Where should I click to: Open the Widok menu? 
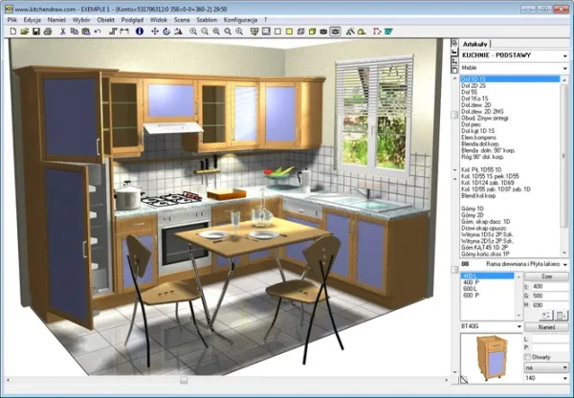coord(159,20)
